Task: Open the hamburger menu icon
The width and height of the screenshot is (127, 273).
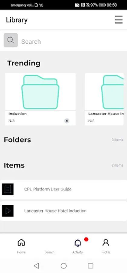Action: tap(119, 20)
